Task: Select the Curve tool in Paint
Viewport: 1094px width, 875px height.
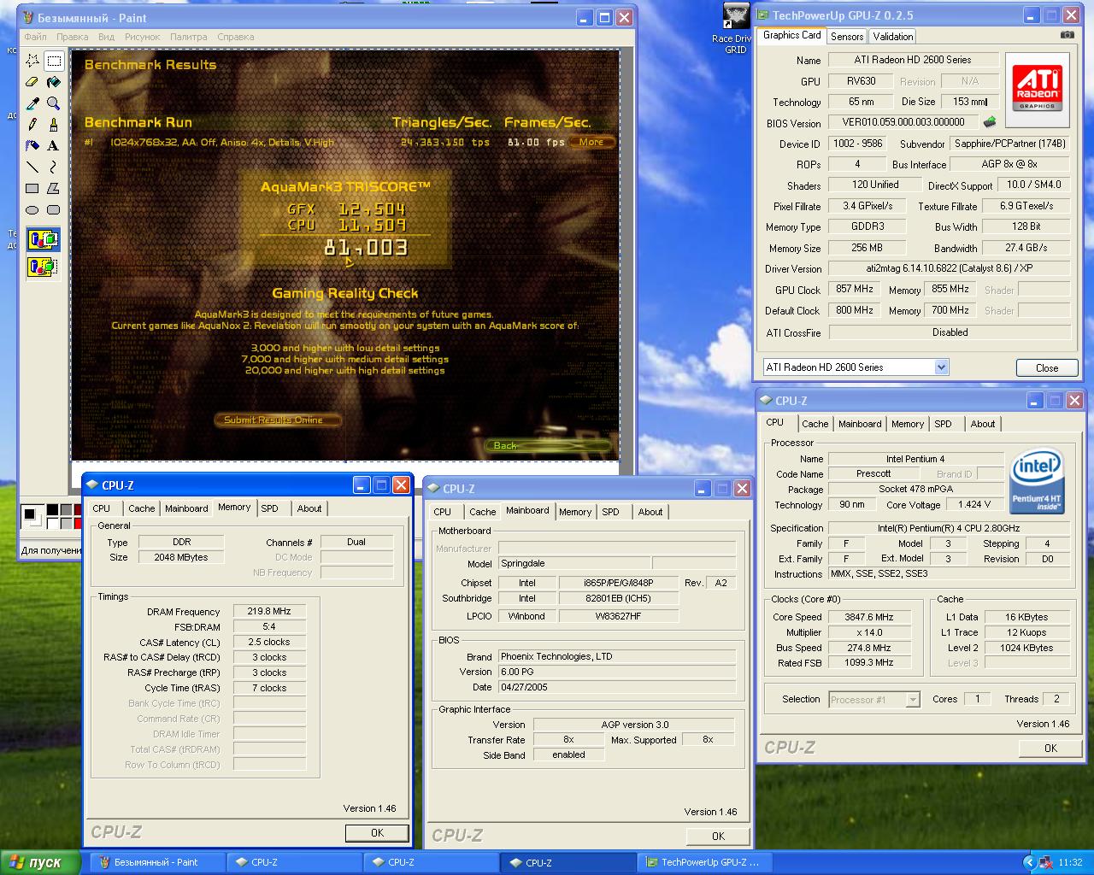Action: (53, 167)
